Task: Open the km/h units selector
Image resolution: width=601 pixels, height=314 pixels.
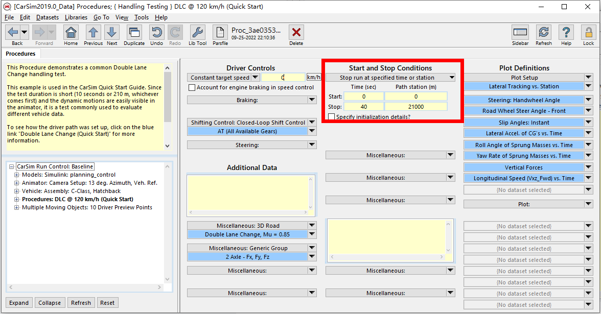Action: click(314, 78)
